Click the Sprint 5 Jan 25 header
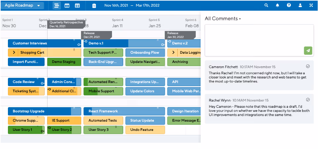This screenshot has width=318, height=149. (154, 23)
